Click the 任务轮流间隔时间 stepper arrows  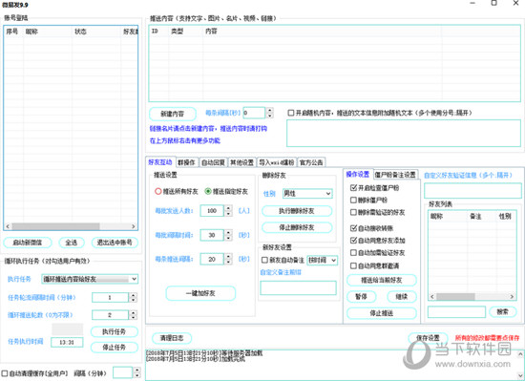point(134,297)
